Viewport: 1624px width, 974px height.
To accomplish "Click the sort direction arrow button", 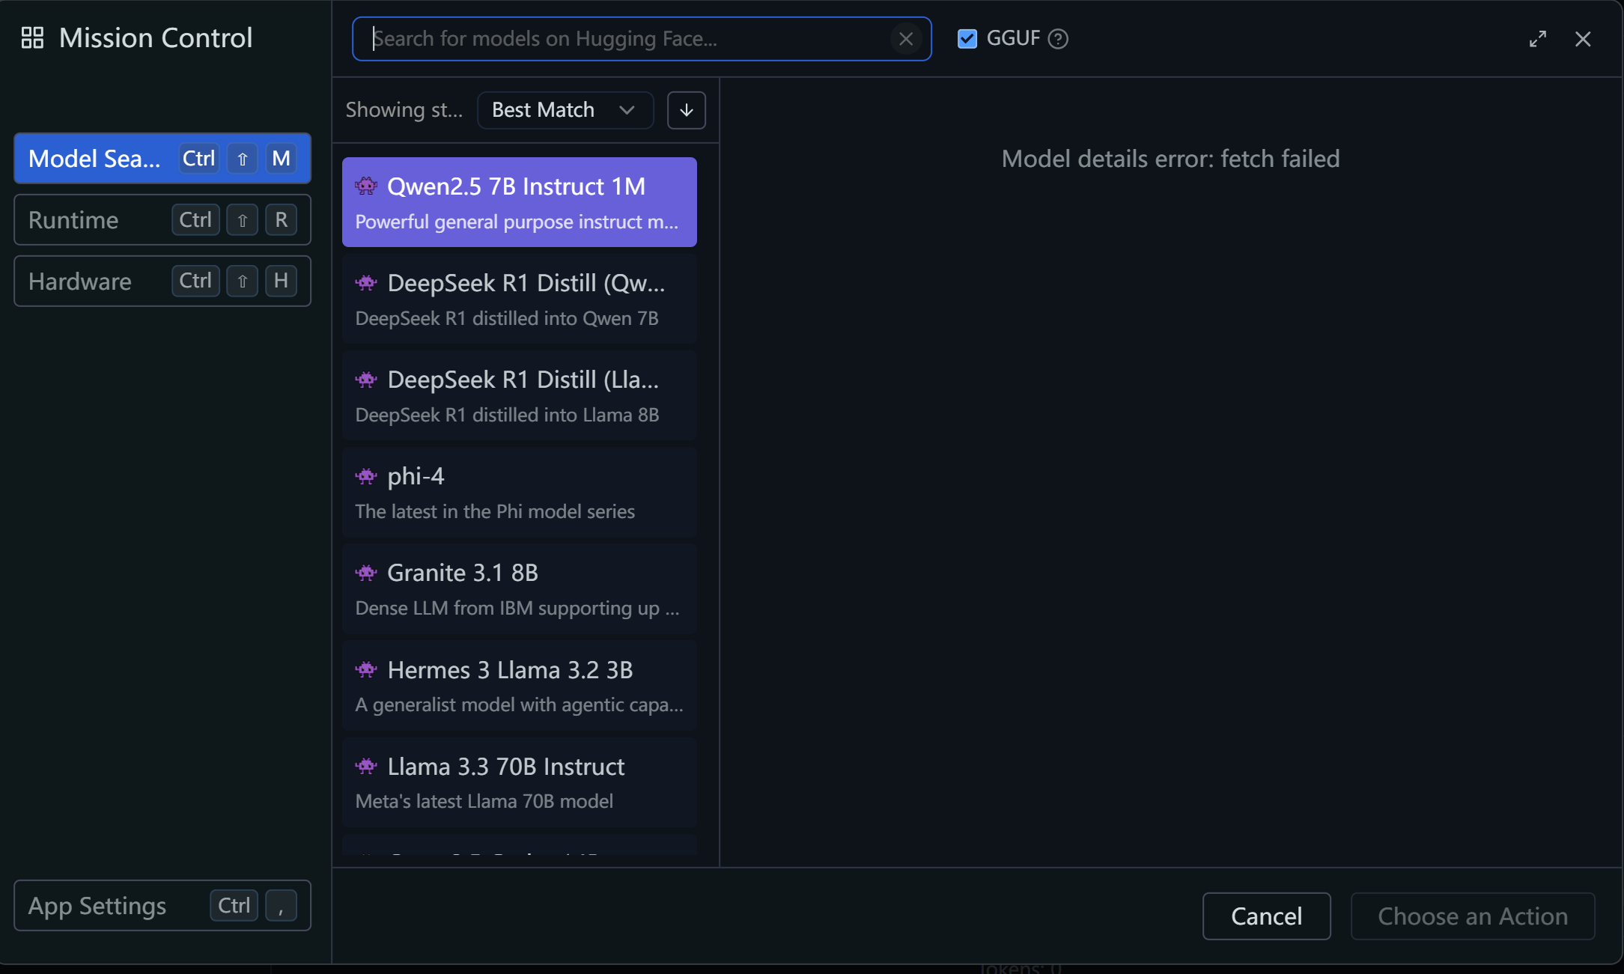I will [x=686, y=110].
